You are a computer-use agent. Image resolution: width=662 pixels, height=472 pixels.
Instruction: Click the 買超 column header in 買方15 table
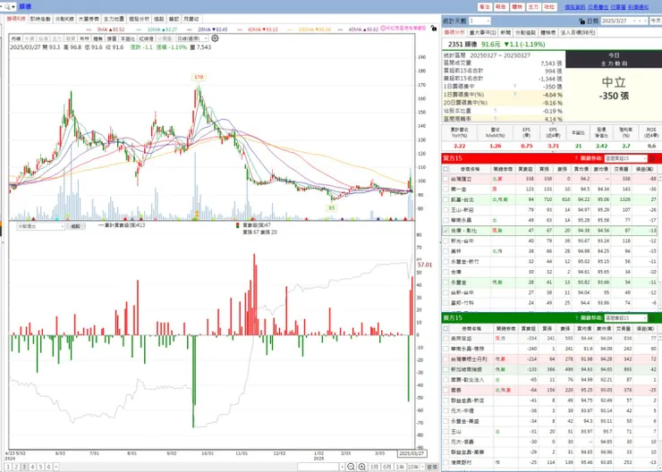click(525, 169)
